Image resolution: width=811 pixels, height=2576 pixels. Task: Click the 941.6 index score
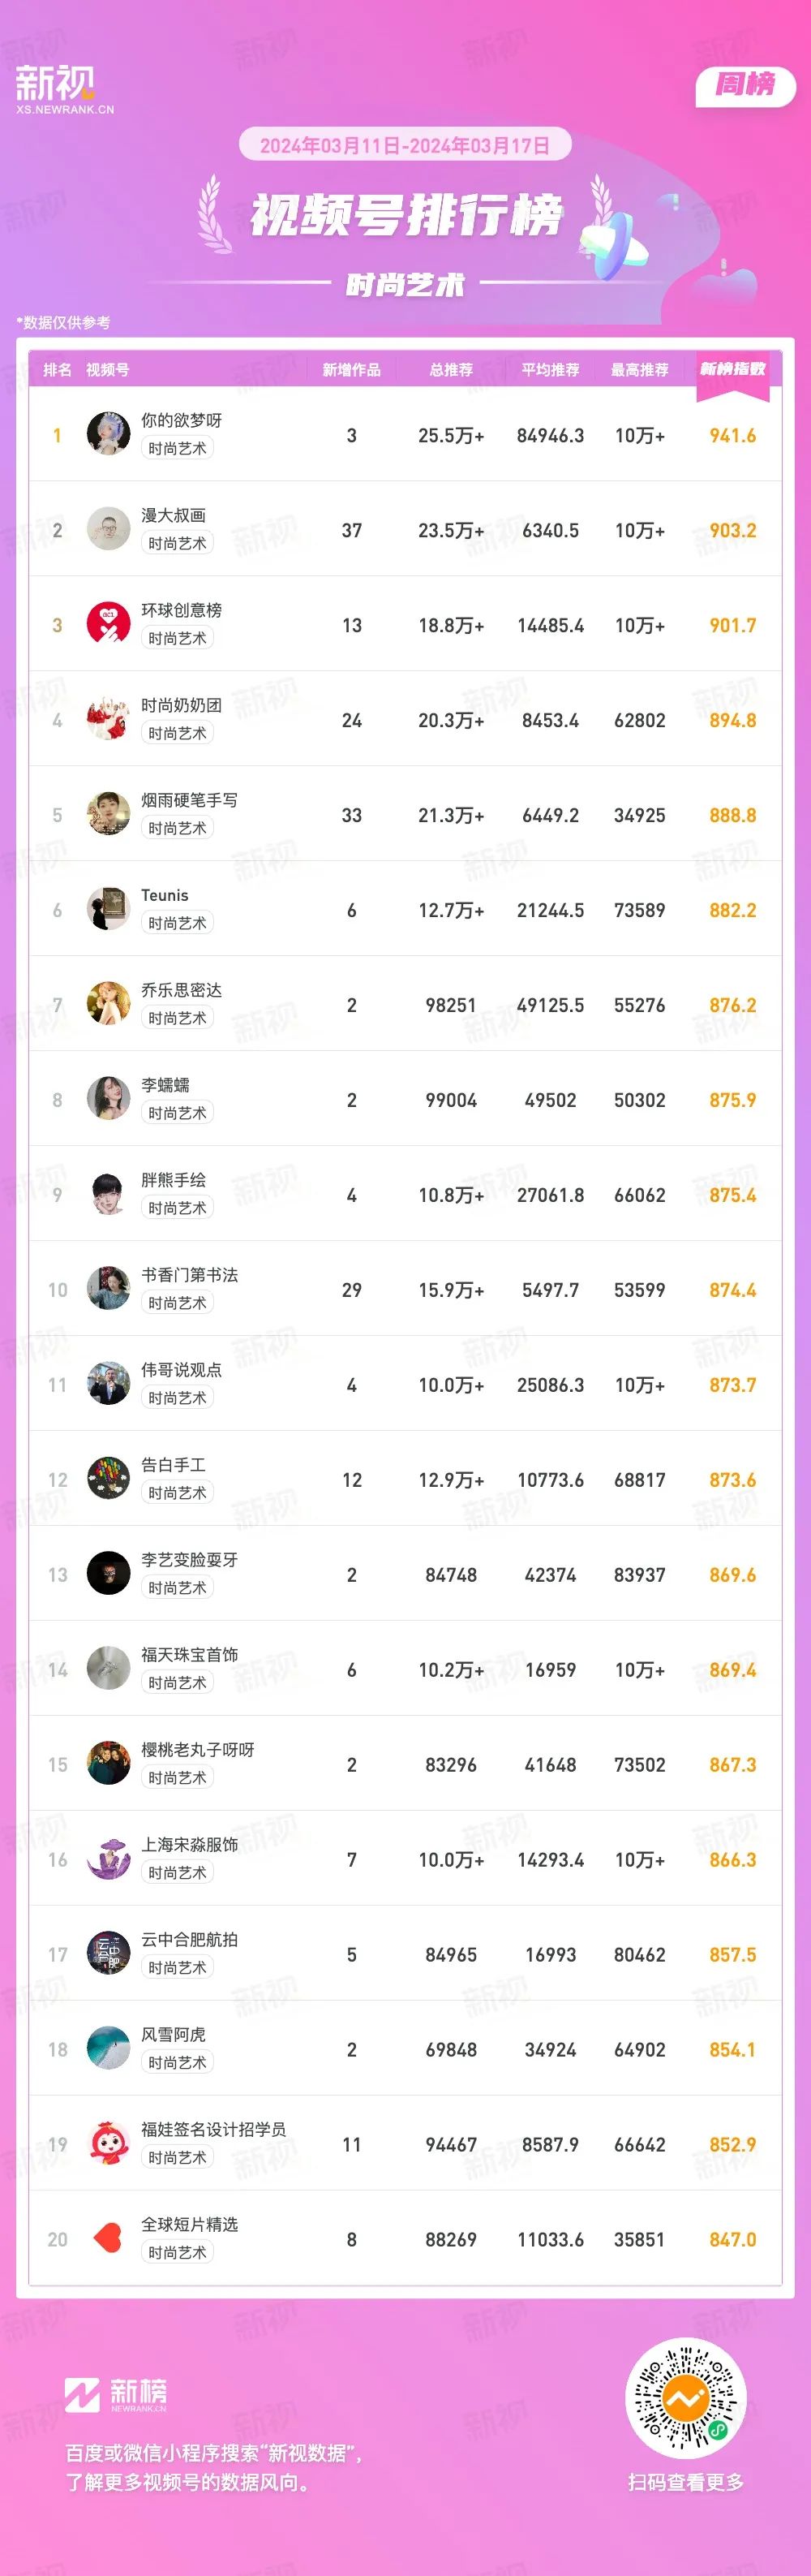pos(733,435)
